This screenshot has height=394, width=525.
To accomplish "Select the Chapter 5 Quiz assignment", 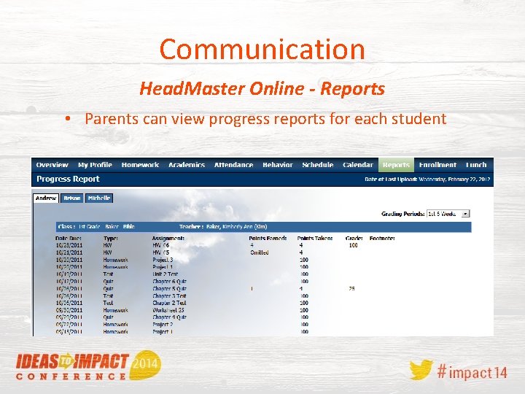I will coord(169,289).
